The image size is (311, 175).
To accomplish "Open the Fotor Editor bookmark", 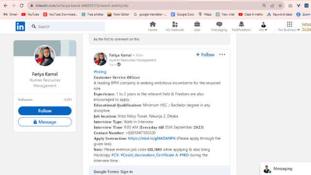I will tap(119, 14).
